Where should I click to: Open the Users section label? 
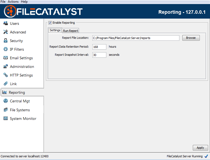coord(15,23)
